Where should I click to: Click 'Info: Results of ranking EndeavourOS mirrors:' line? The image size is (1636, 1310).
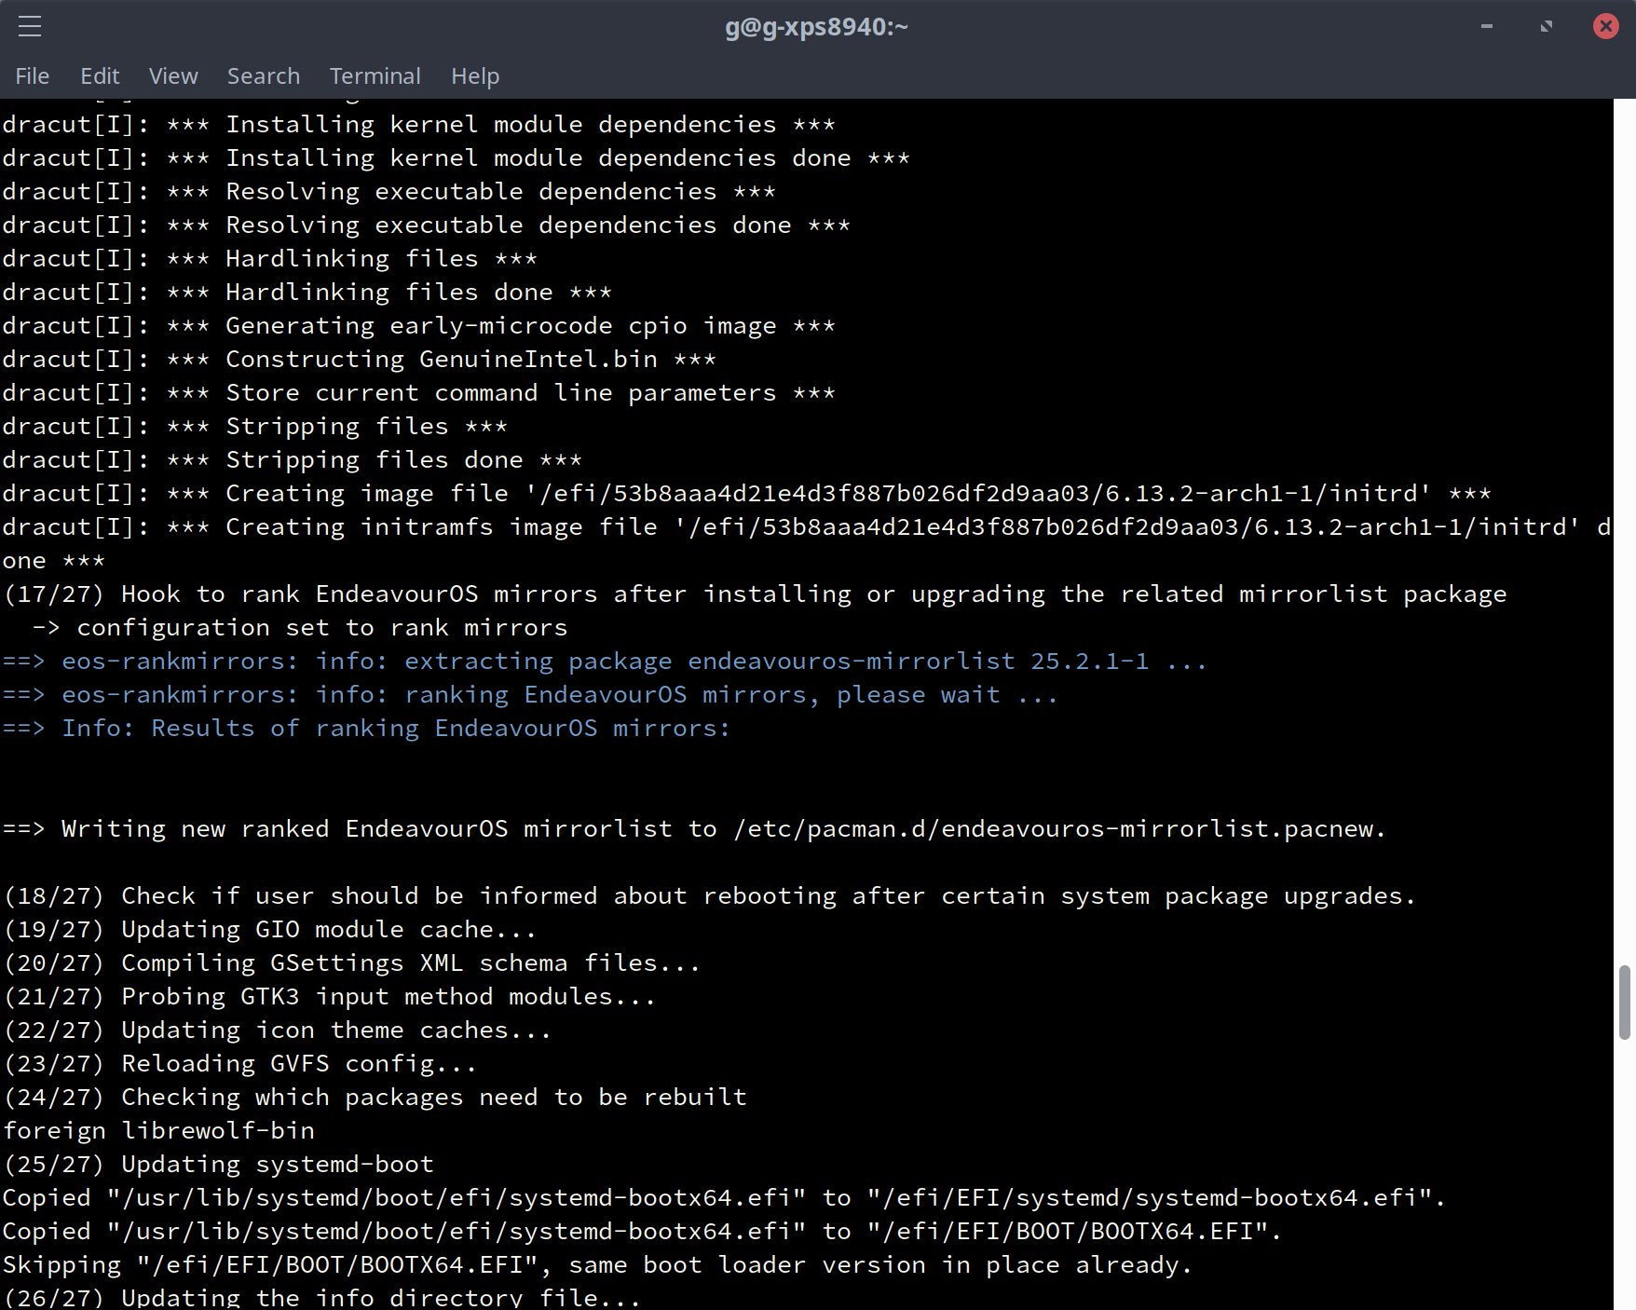pos(366,729)
